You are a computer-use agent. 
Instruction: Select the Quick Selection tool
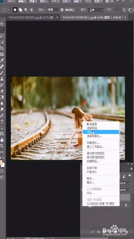coord(2,42)
